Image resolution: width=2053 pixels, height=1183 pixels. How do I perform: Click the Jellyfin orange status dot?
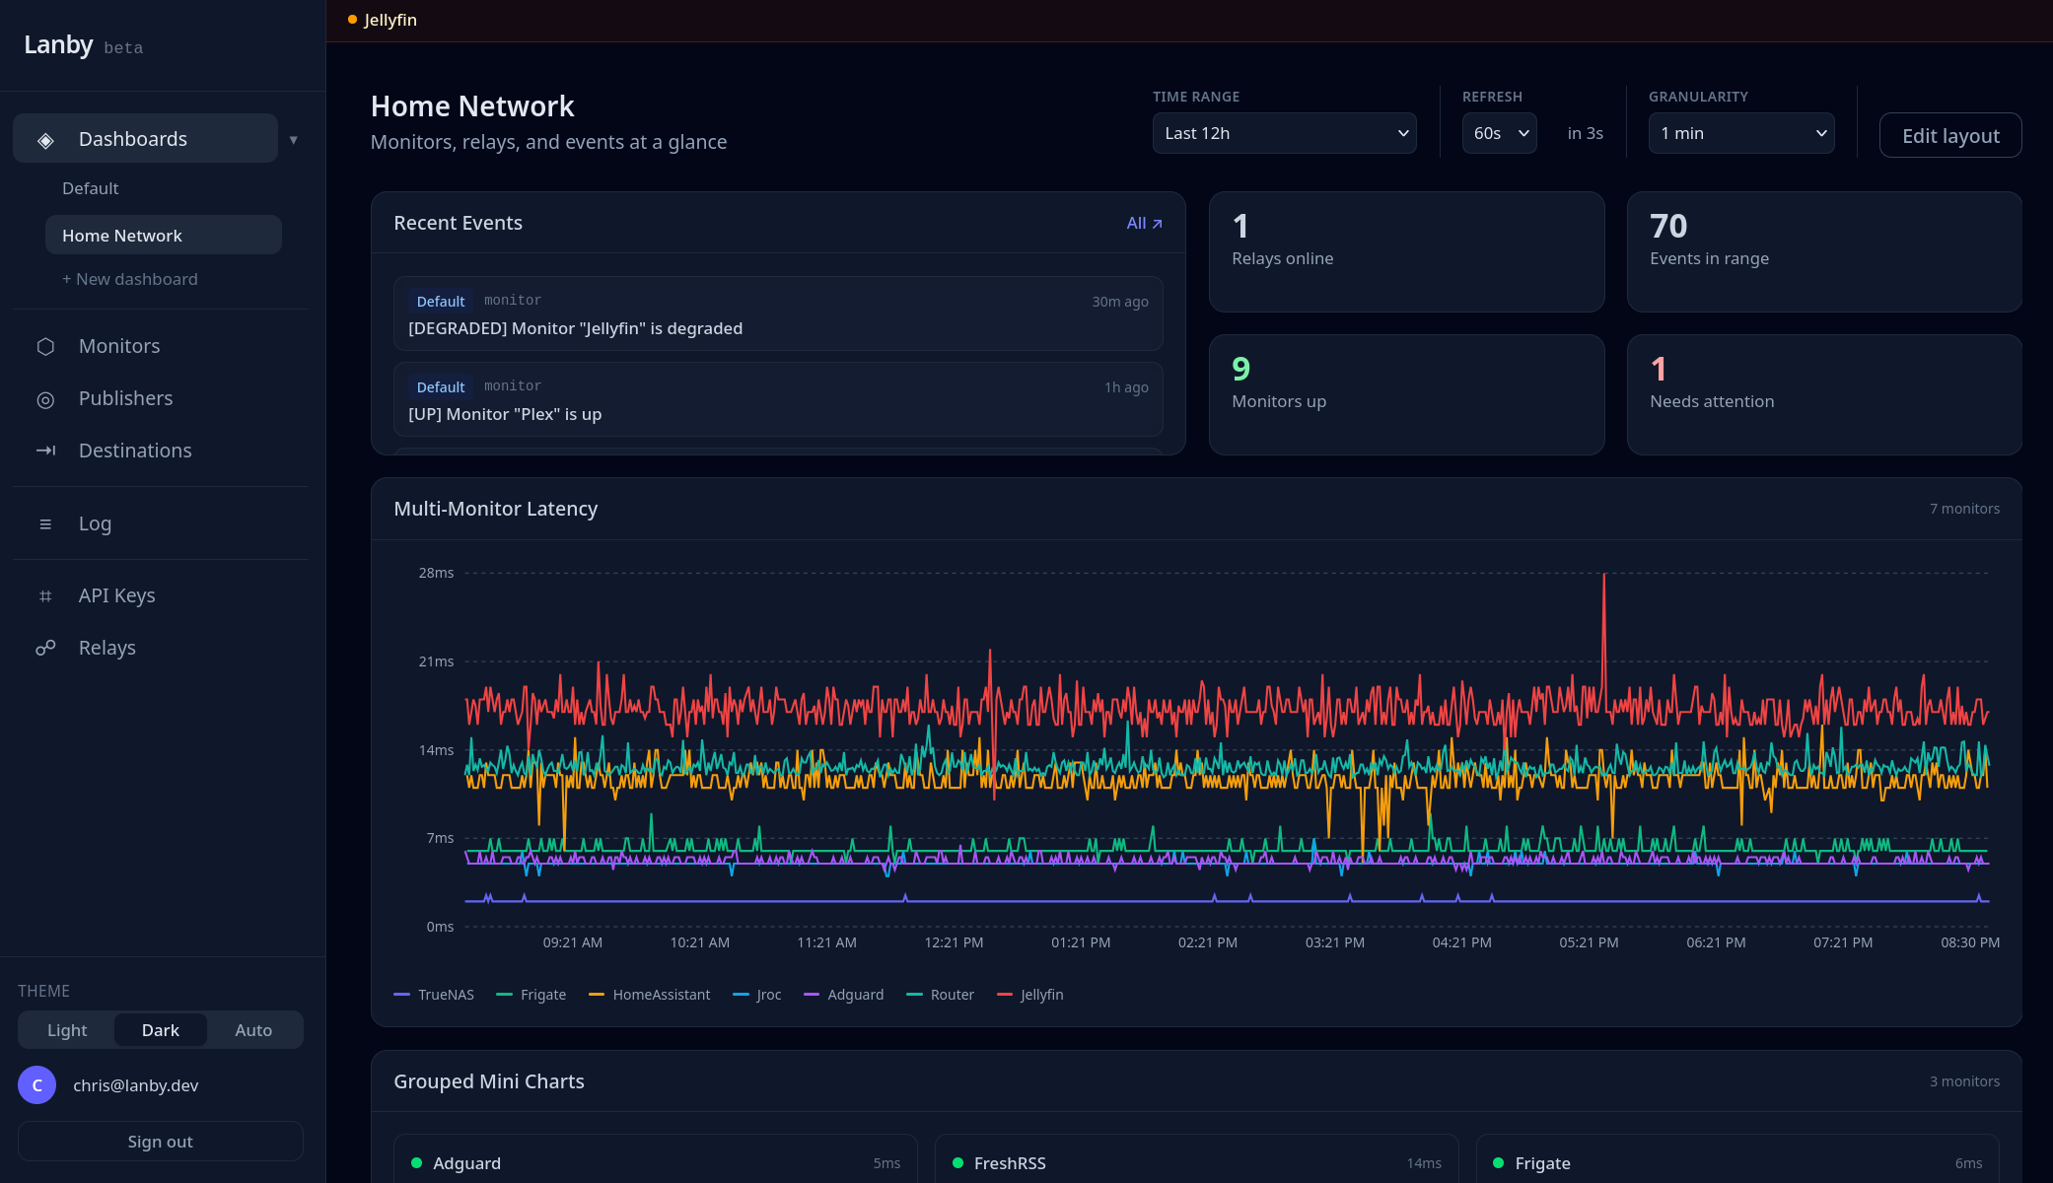click(352, 20)
